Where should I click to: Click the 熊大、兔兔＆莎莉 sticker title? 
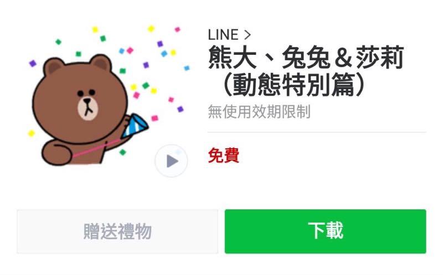click(x=306, y=58)
